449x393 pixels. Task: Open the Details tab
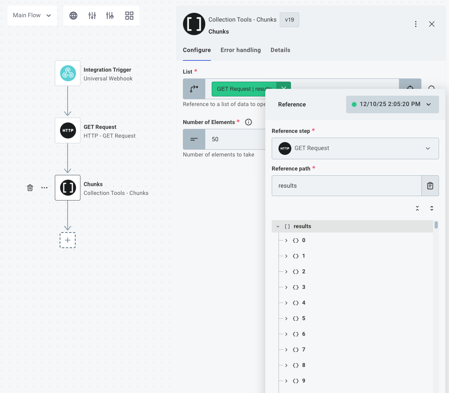pyautogui.click(x=280, y=50)
